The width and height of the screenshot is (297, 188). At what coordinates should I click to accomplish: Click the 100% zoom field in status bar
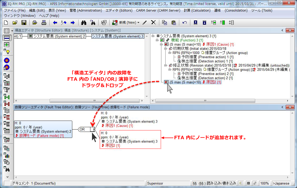264,183
